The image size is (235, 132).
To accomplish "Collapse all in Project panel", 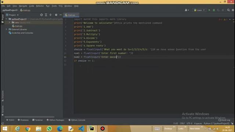I will [51, 15].
